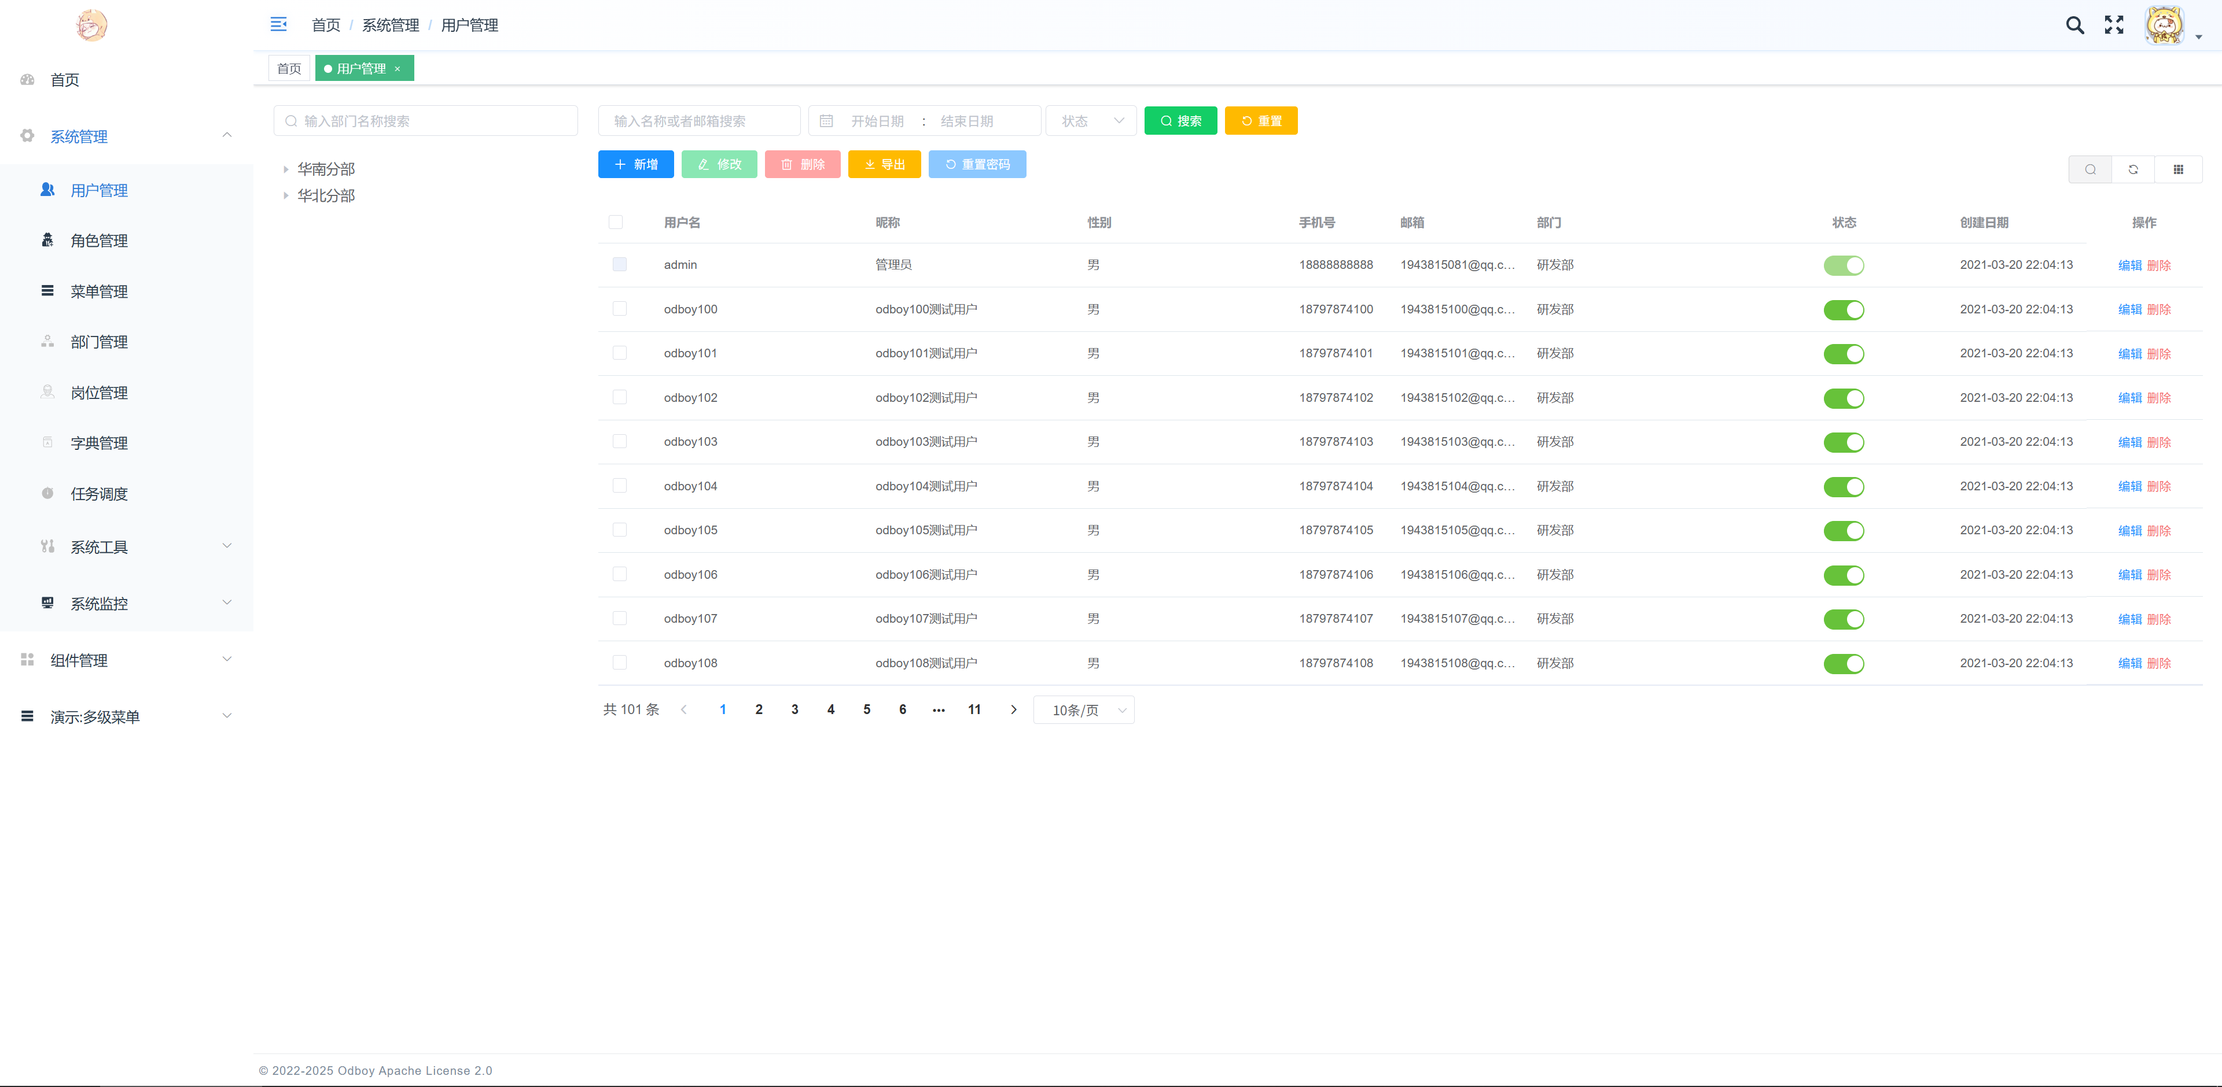Click the sidebar logo image

91,25
